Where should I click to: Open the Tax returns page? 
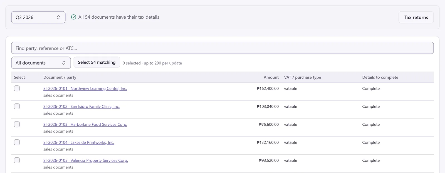pos(416,17)
